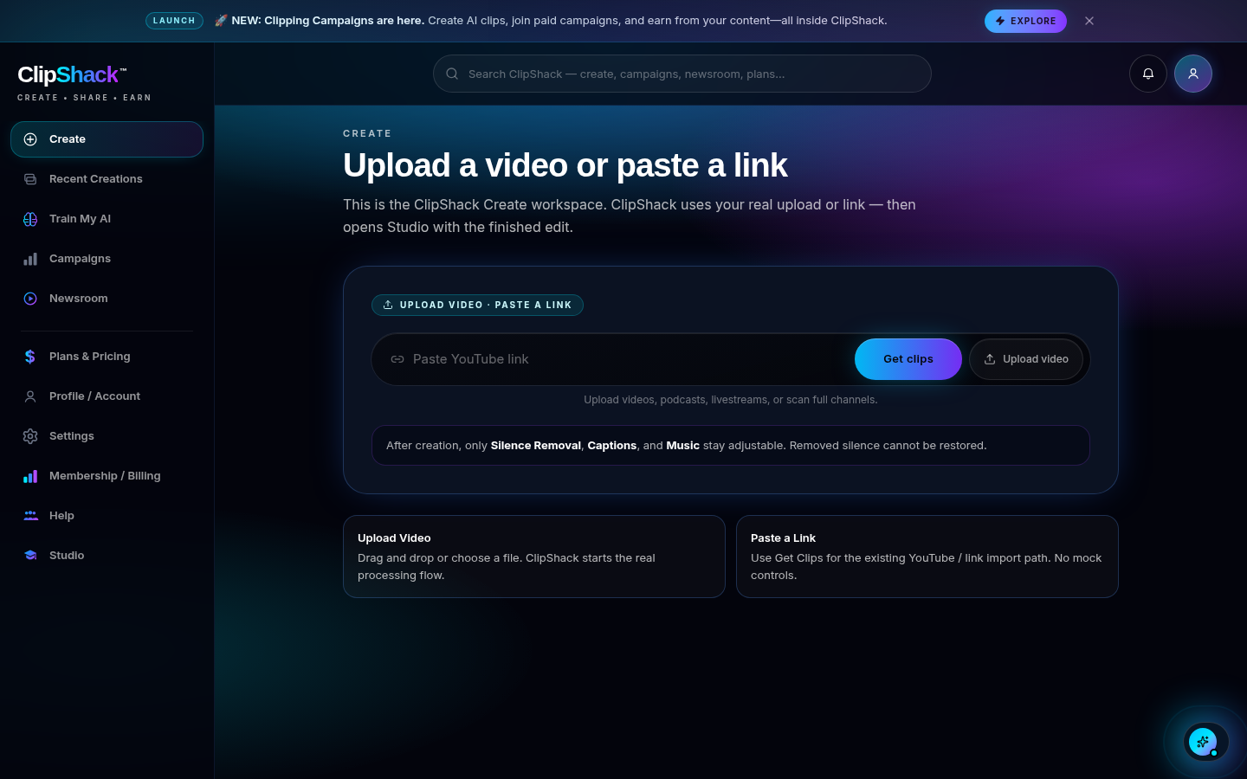
Task: Click the link icon in paste field
Action: point(397,359)
